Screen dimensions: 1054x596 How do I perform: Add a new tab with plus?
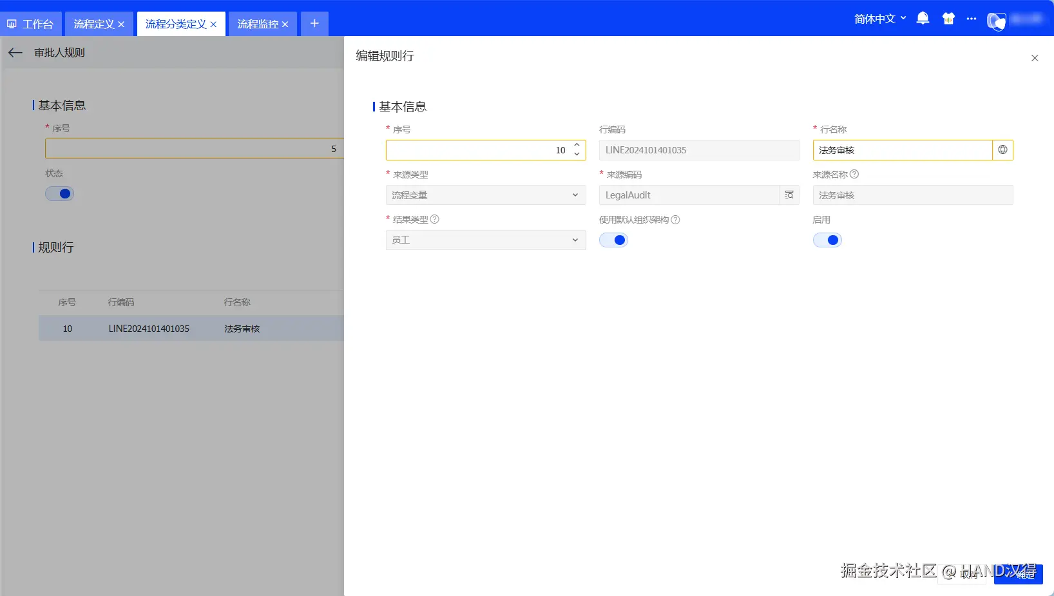(314, 23)
